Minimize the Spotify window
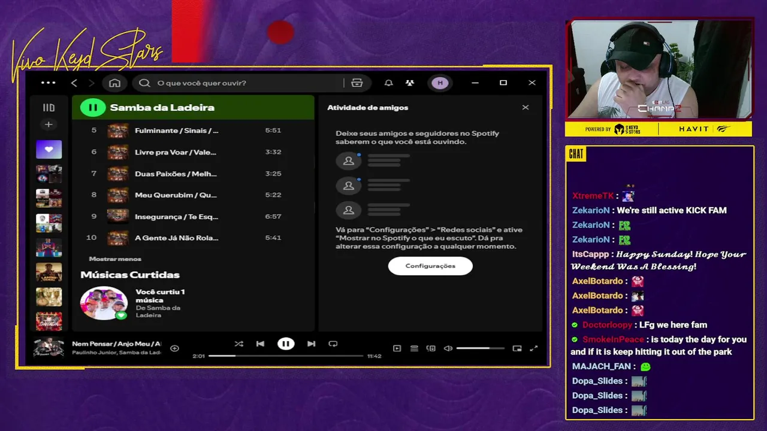767x431 pixels. tap(475, 83)
